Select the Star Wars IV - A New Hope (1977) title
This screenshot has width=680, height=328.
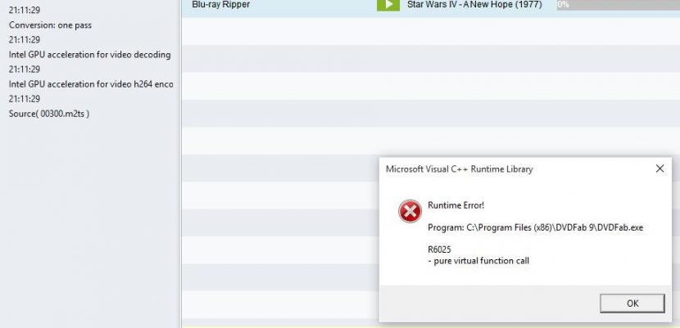(x=474, y=5)
